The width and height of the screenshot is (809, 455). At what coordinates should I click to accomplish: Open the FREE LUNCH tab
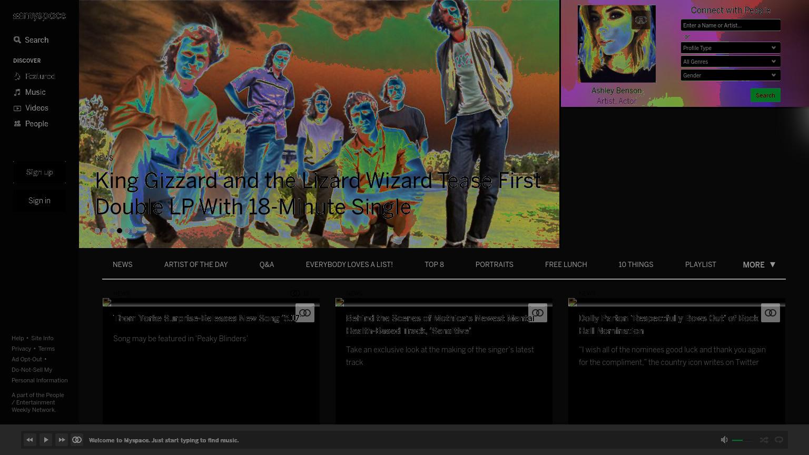pos(566,265)
